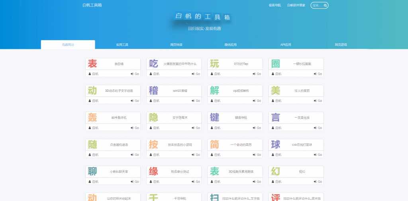The width and height of the screenshot is (408, 201).
Task: Click the 幻 card icon
Action: 276,172
